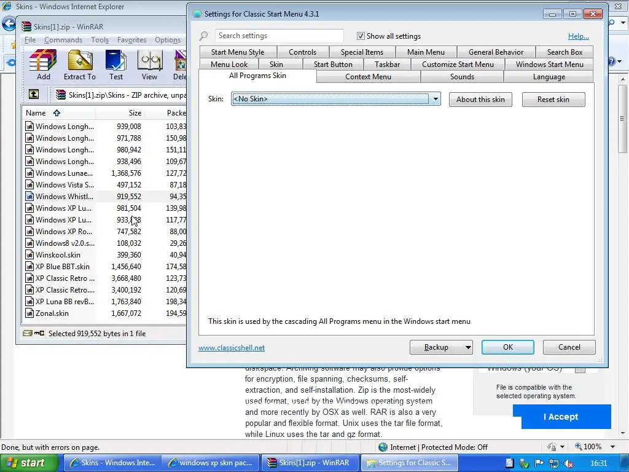The image size is (629, 472).
Task: Sort WinRAR list by Size column
Action: tap(120, 113)
